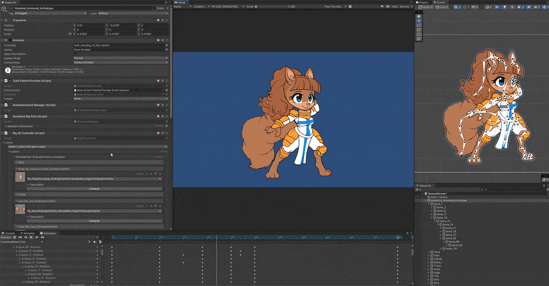
Task: Click Unequip button under Body part
Action: click(x=94, y=188)
